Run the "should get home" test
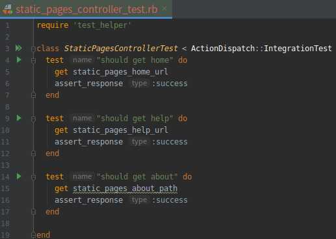 pos(19,60)
